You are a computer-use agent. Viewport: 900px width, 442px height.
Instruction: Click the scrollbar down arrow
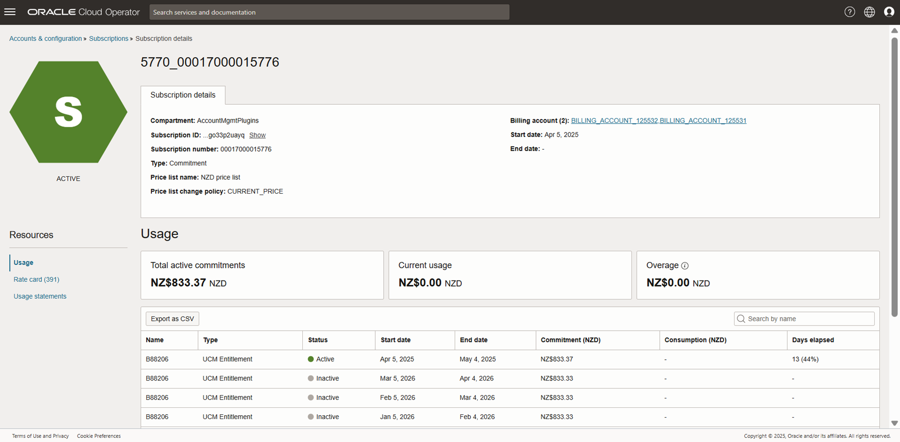coord(894,423)
